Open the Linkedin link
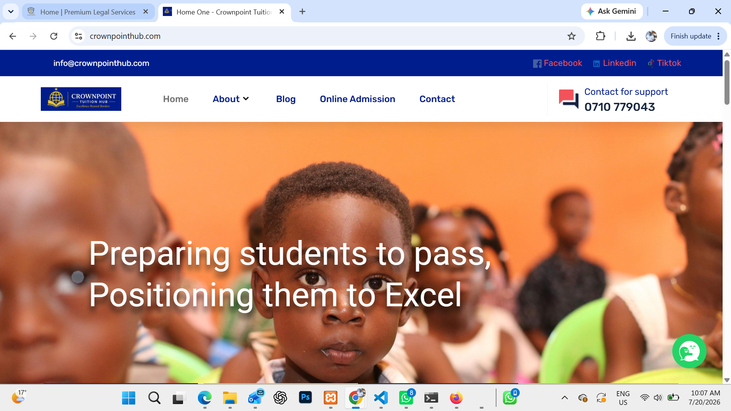The image size is (731, 411). [614, 63]
